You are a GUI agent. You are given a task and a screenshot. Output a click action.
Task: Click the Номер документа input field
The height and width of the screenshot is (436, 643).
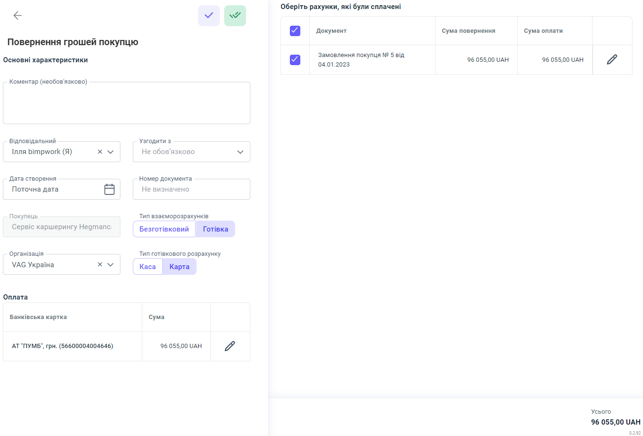[x=191, y=189]
